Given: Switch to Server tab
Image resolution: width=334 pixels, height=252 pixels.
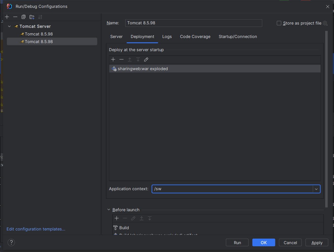Looking at the screenshot, I should coord(116,37).
